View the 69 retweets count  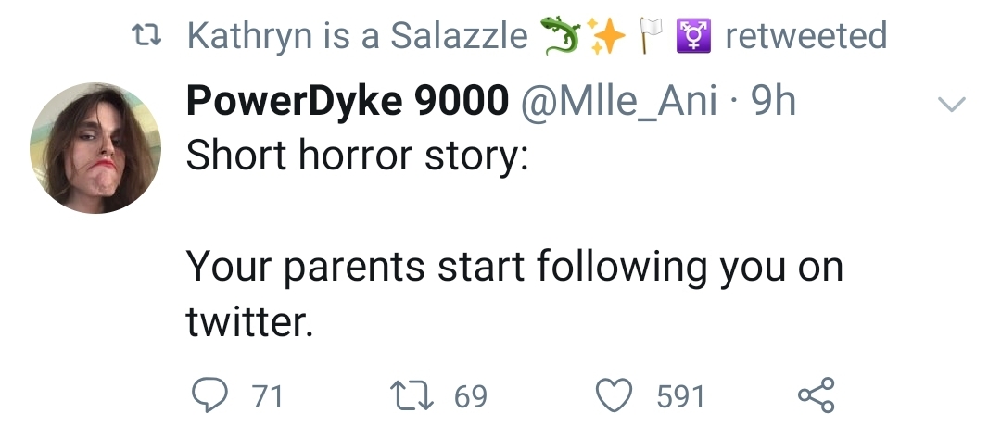click(x=471, y=396)
